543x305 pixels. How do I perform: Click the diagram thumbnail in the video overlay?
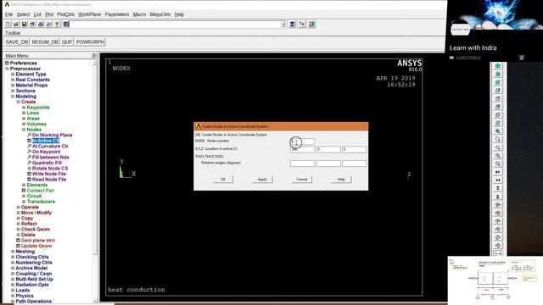[x=495, y=280]
